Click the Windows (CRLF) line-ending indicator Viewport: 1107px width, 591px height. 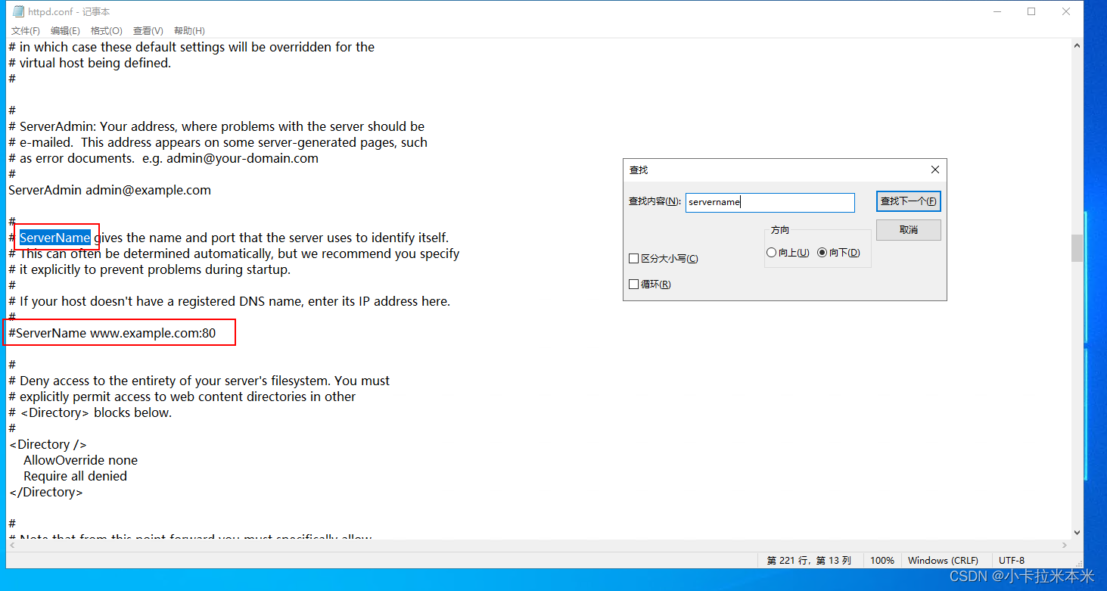pyautogui.click(x=943, y=560)
